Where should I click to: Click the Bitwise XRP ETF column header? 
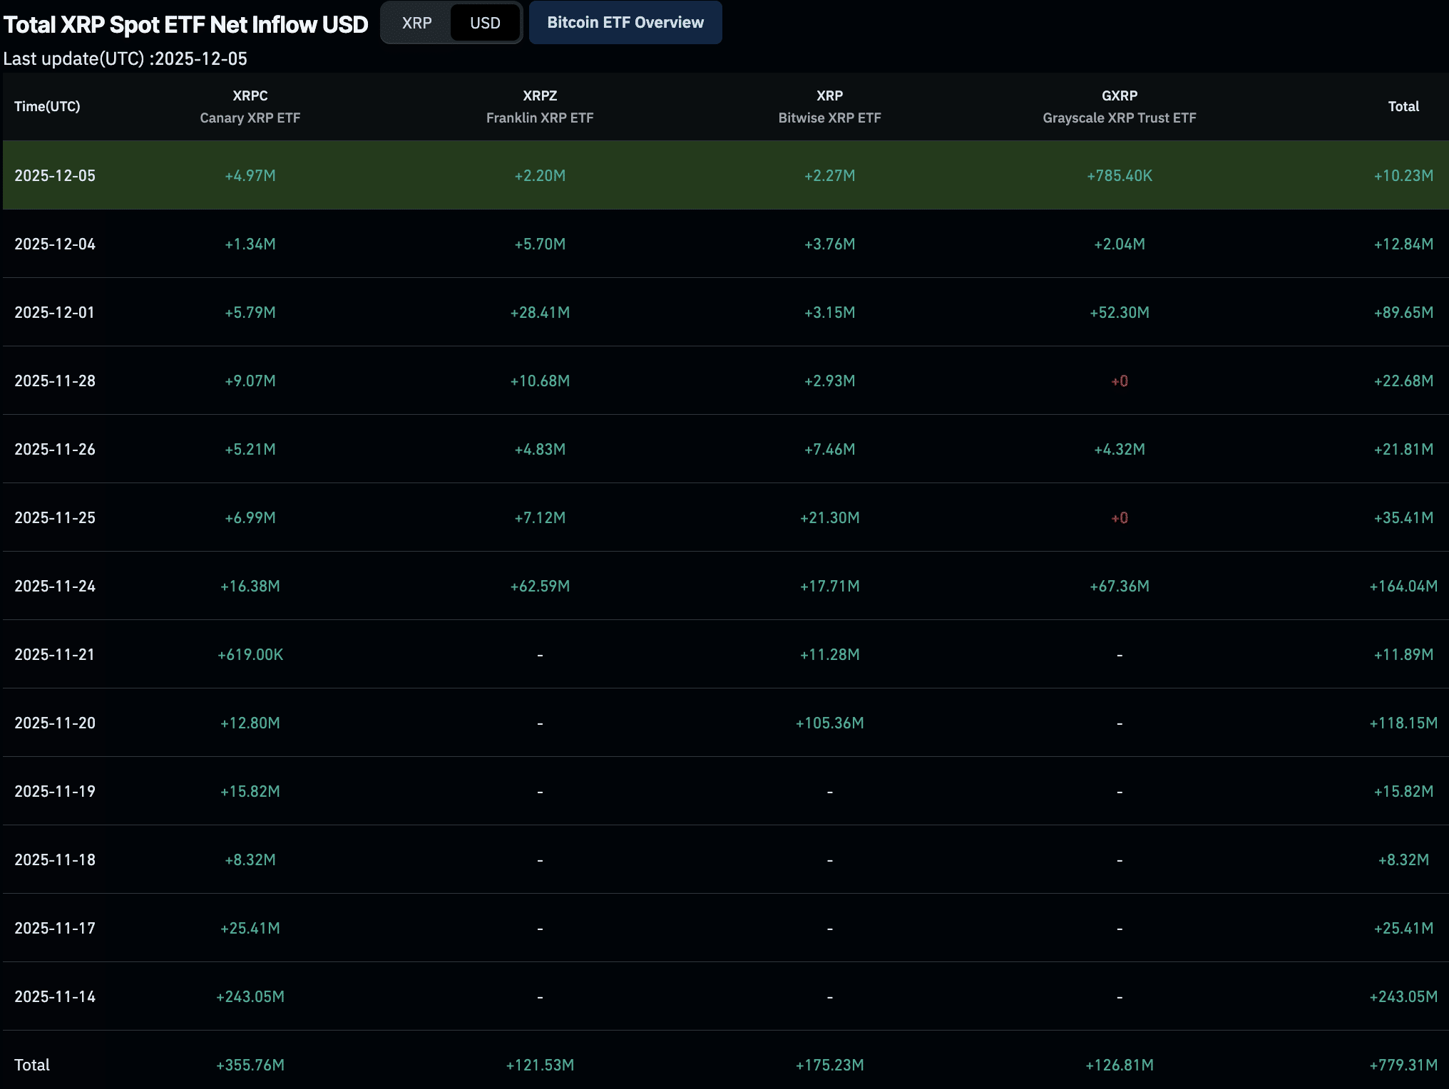[829, 106]
